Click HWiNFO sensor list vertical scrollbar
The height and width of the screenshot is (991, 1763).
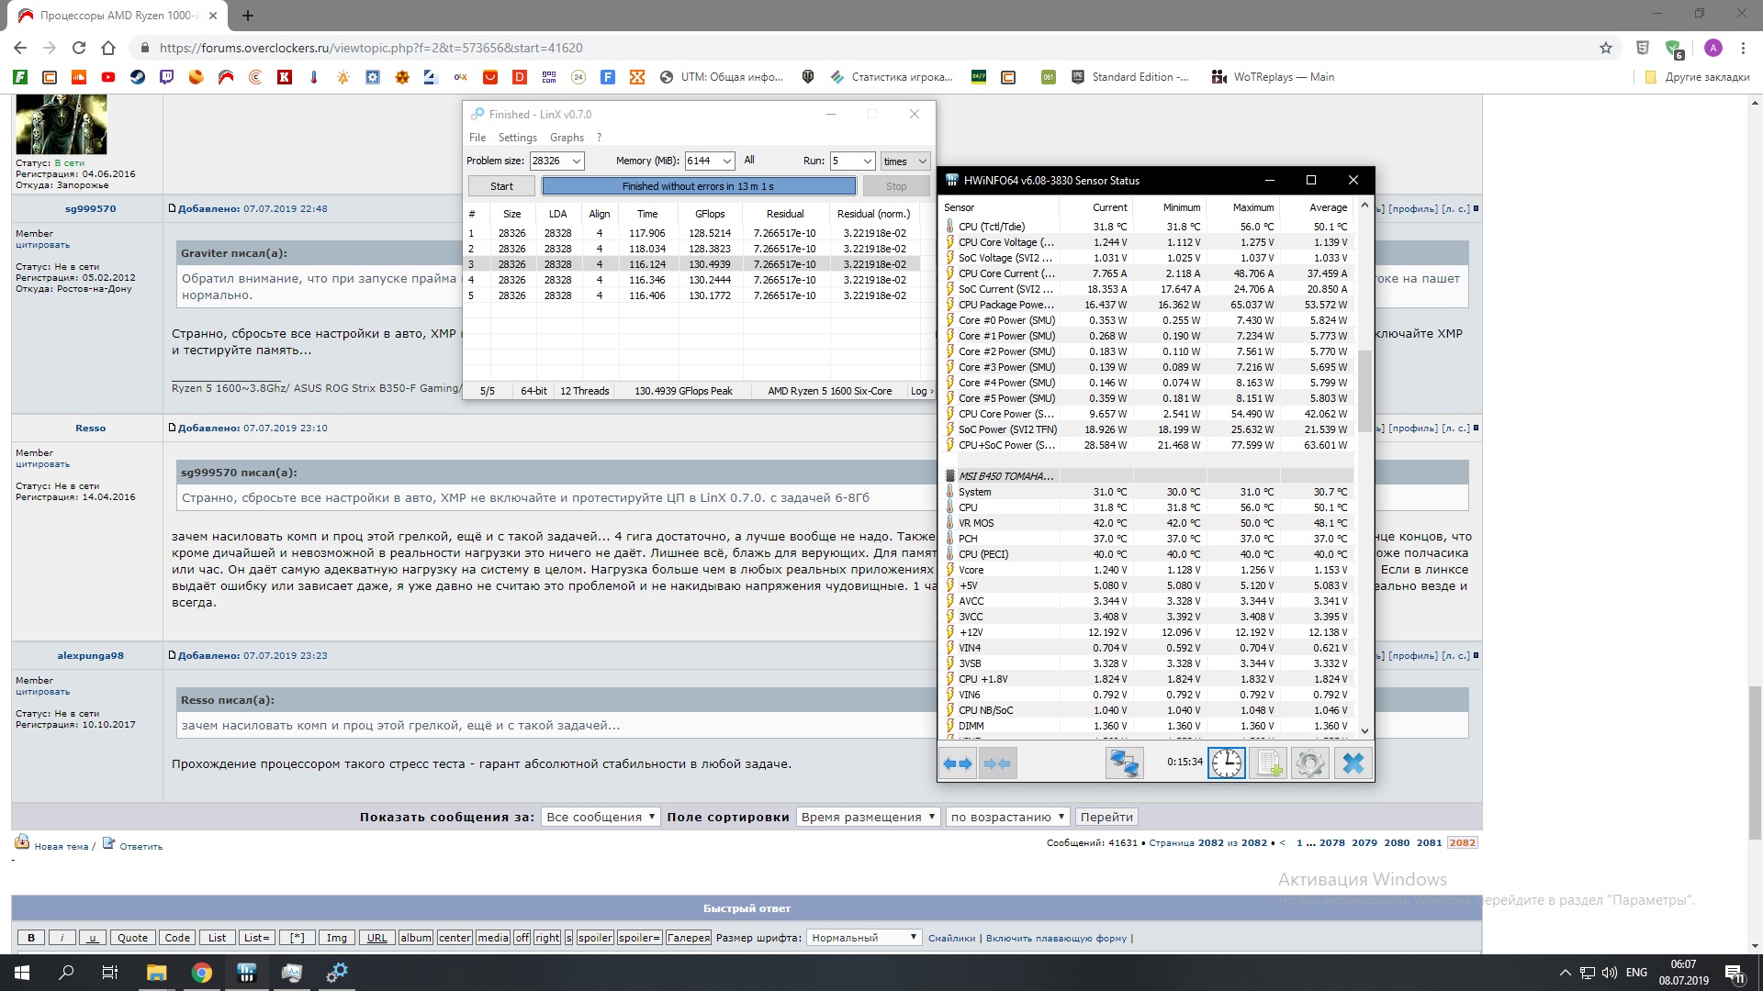coord(1364,390)
